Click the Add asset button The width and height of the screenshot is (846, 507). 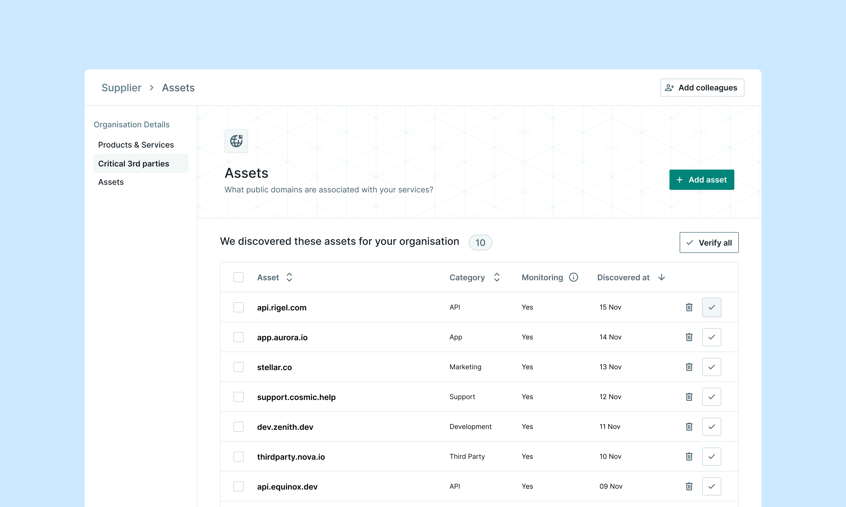click(701, 180)
